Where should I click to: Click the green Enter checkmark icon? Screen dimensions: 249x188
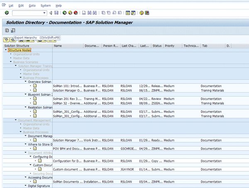(7, 13)
